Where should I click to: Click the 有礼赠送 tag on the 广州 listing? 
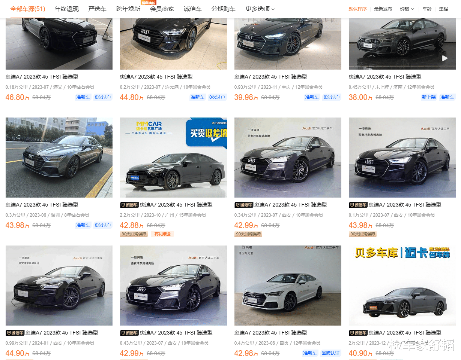click(162, 234)
